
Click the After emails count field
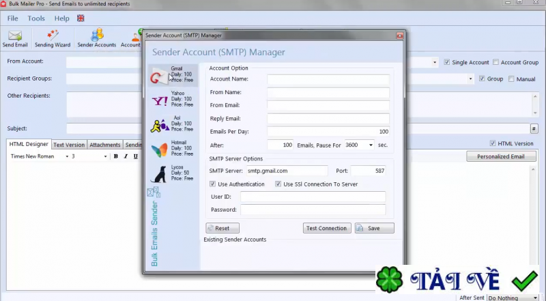point(280,145)
